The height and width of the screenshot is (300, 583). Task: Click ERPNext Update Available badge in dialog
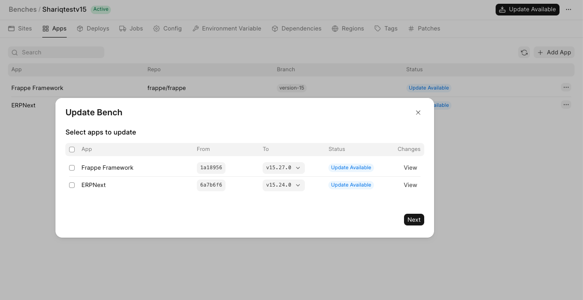[351, 185]
